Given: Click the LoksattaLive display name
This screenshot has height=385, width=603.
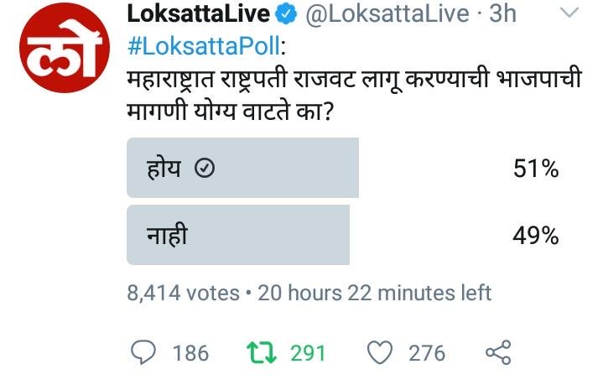Looking at the screenshot, I should tap(197, 14).
